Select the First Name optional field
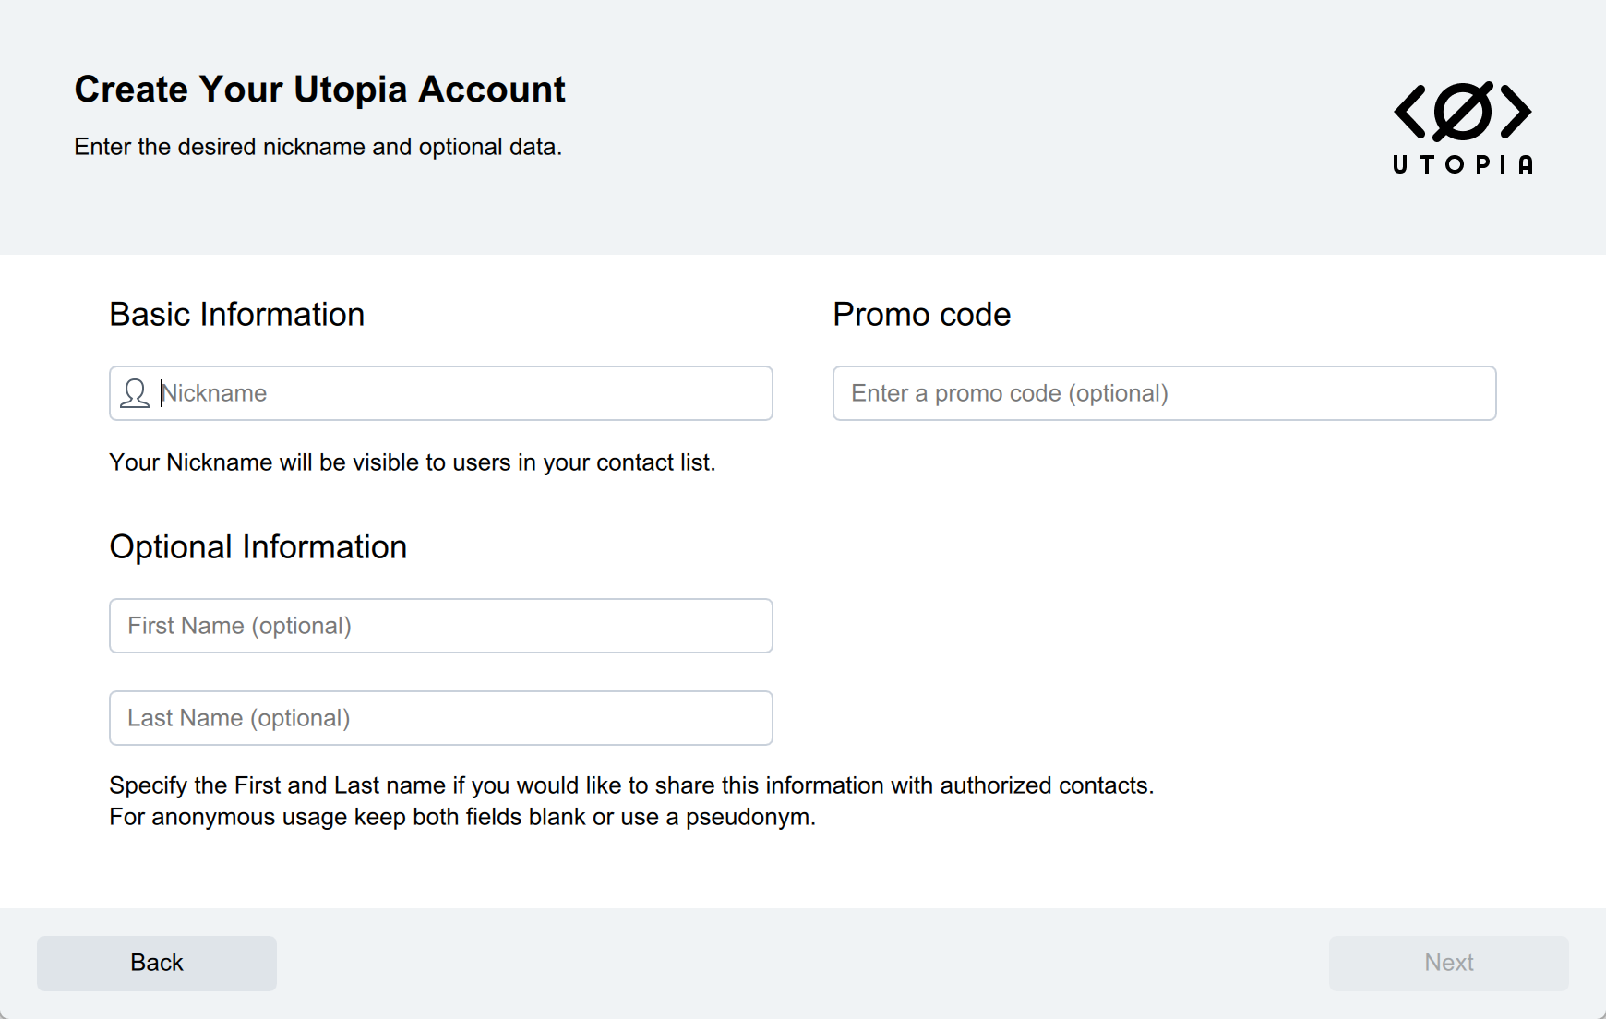Viewport: 1606px width, 1019px height. 440,626
